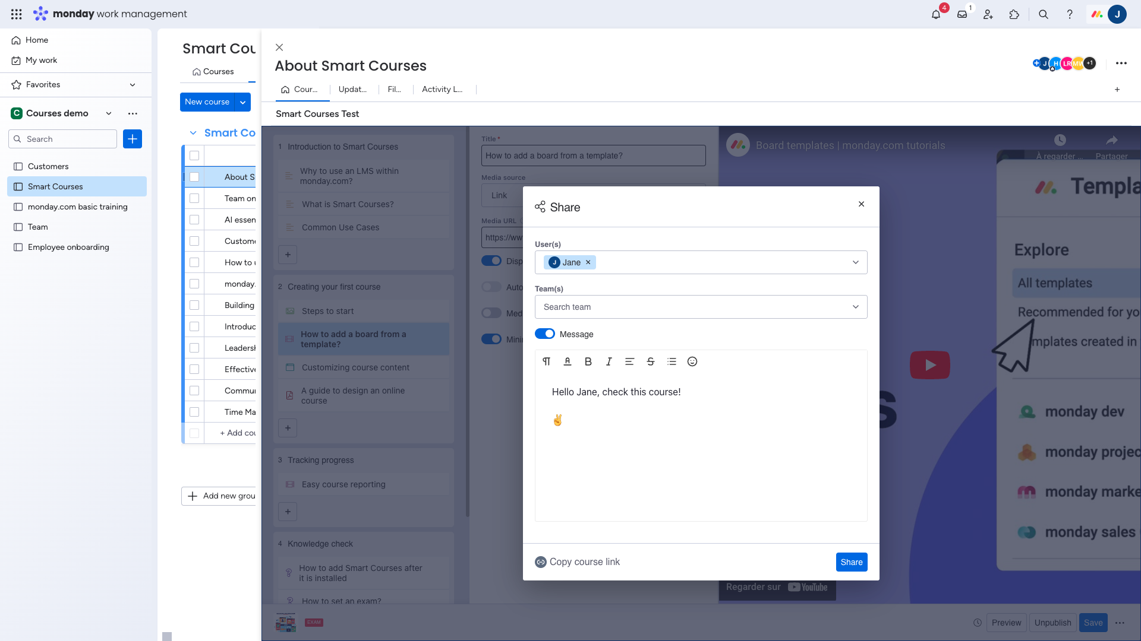
Task: Open the notifications bell
Action: coord(936,14)
